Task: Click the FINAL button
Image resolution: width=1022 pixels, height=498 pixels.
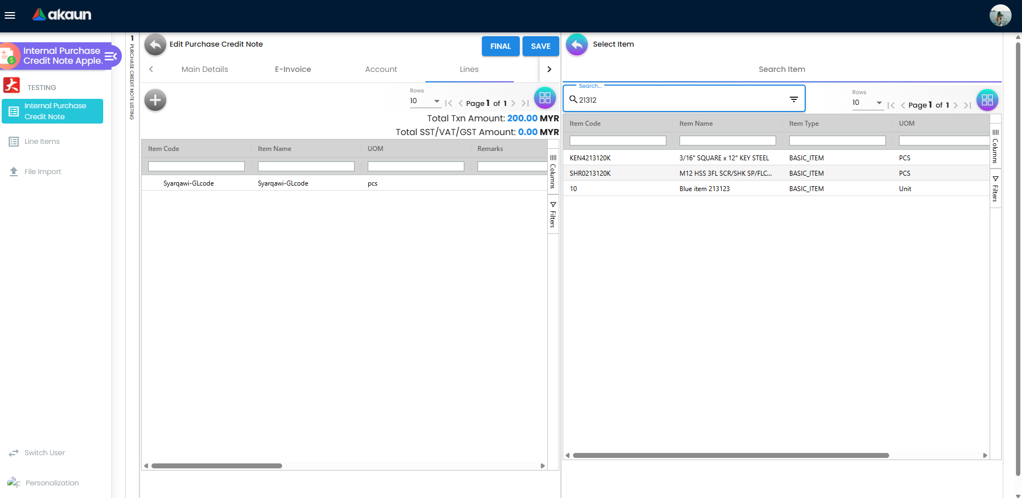Action: click(x=501, y=46)
